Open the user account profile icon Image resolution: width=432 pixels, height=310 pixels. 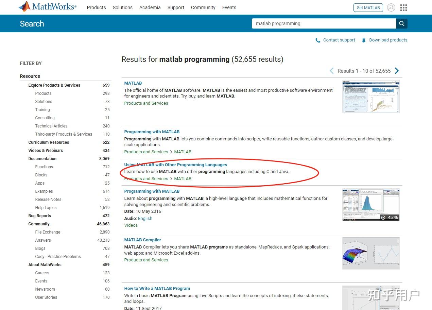(391, 7)
